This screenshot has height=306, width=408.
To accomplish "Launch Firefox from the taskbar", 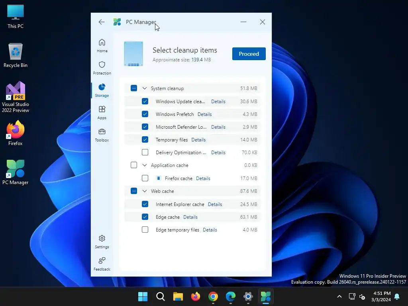I will pos(196,296).
